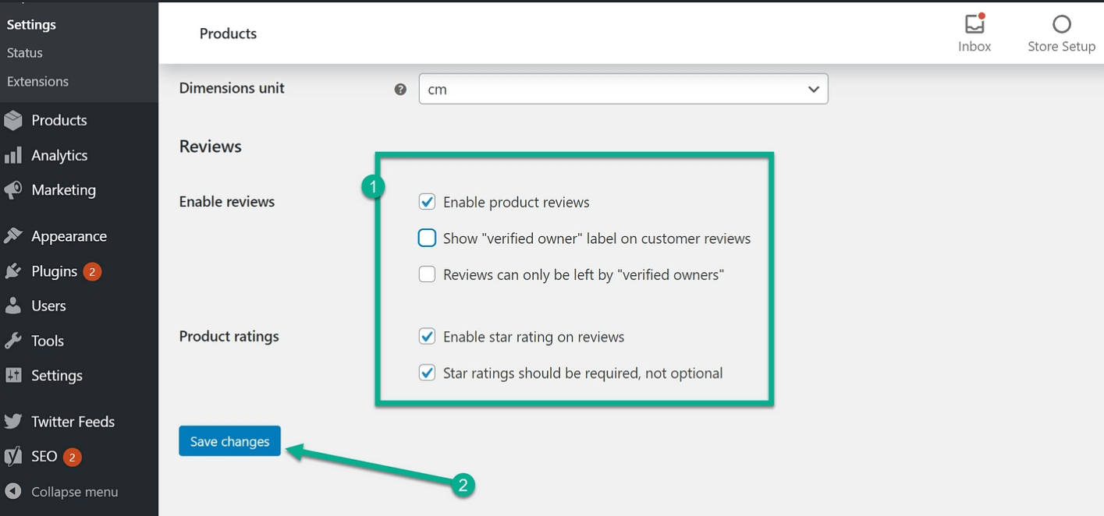The height and width of the screenshot is (516, 1104).
Task: Click the Yoast SEO icon in sidebar
Action: [13, 457]
